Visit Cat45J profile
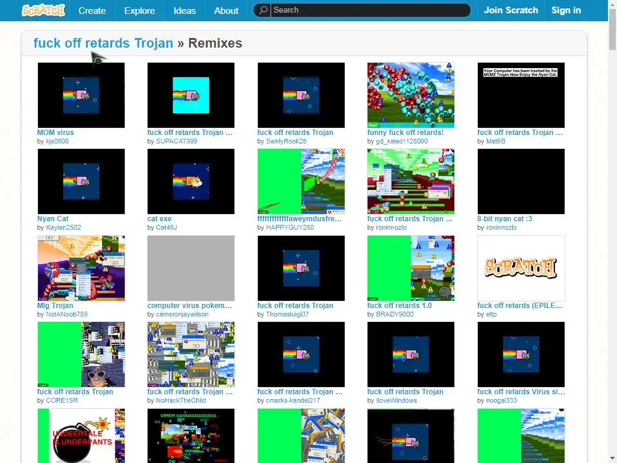617x463 pixels. pyautogui.click(x=166, y=227)
